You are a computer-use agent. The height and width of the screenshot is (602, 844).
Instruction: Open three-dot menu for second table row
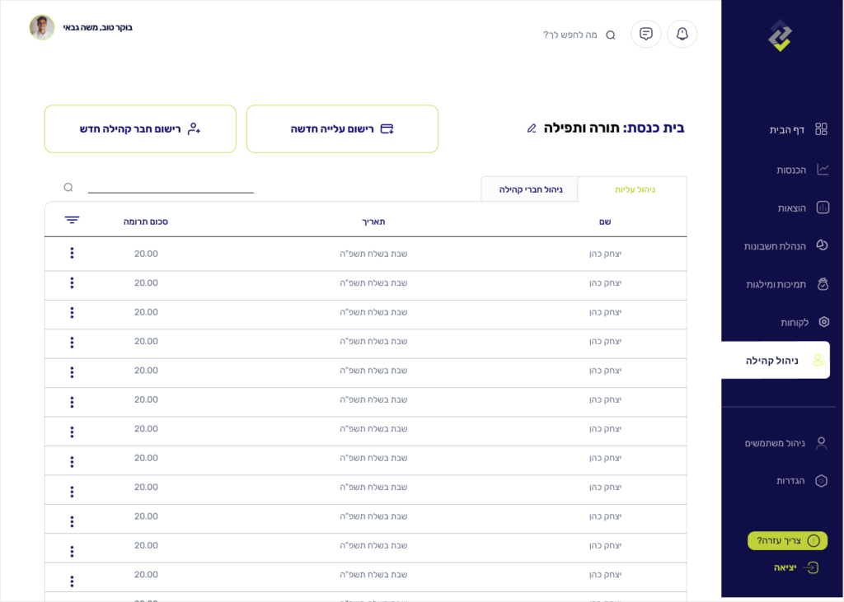click(72, 283)
